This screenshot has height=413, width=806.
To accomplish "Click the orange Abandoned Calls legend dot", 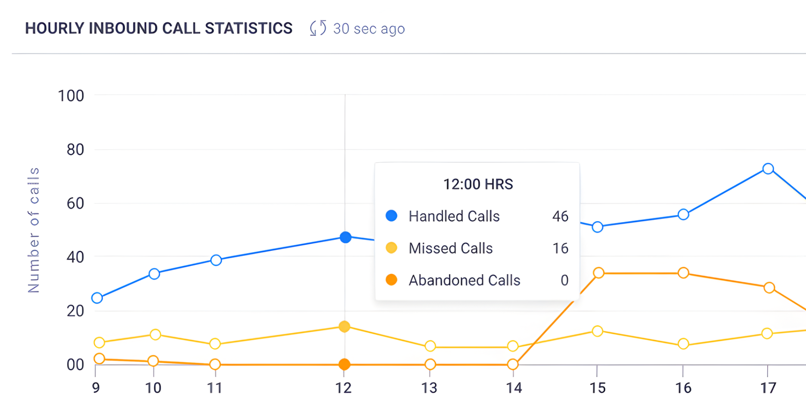I will coord(391,280).
